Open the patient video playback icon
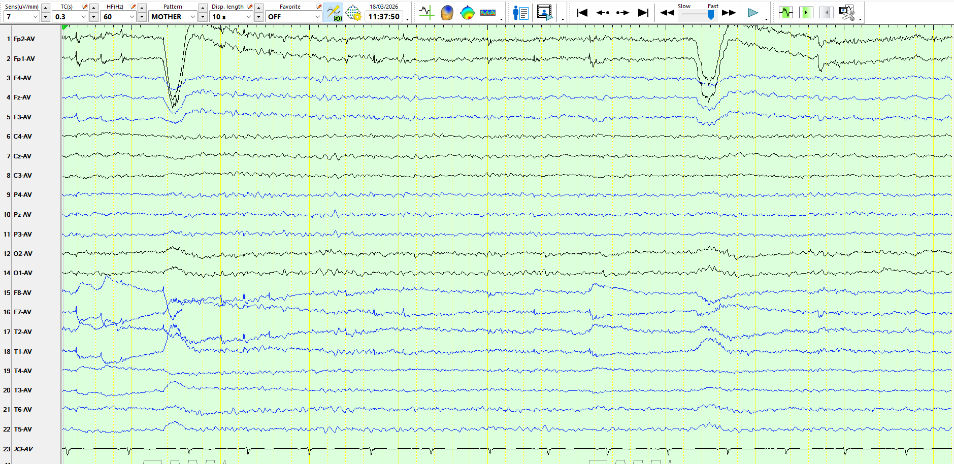 click(x=545, y=12)
